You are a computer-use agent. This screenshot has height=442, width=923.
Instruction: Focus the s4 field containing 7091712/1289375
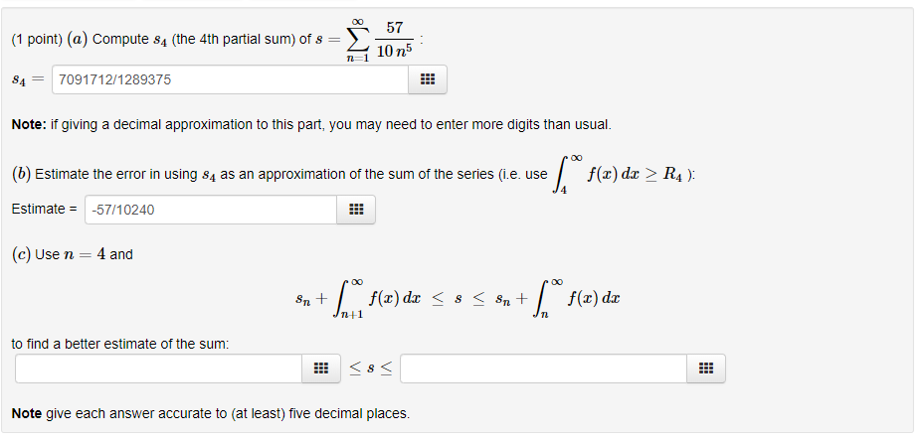point(230,79)
